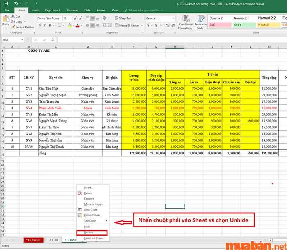Align text to the right
This screenshot has width=287, height=250.
pyautogui.click(x=98, y=25)
